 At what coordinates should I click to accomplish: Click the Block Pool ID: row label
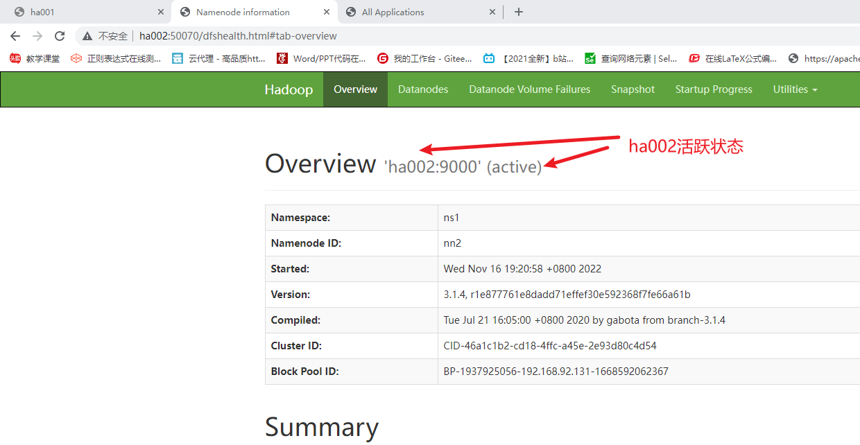[x=304, y=372]
